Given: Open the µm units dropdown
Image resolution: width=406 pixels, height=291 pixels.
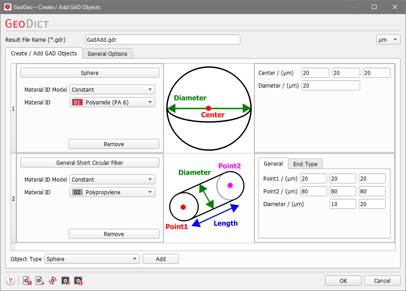Looking at the screenshot, I should click(388, 39).
